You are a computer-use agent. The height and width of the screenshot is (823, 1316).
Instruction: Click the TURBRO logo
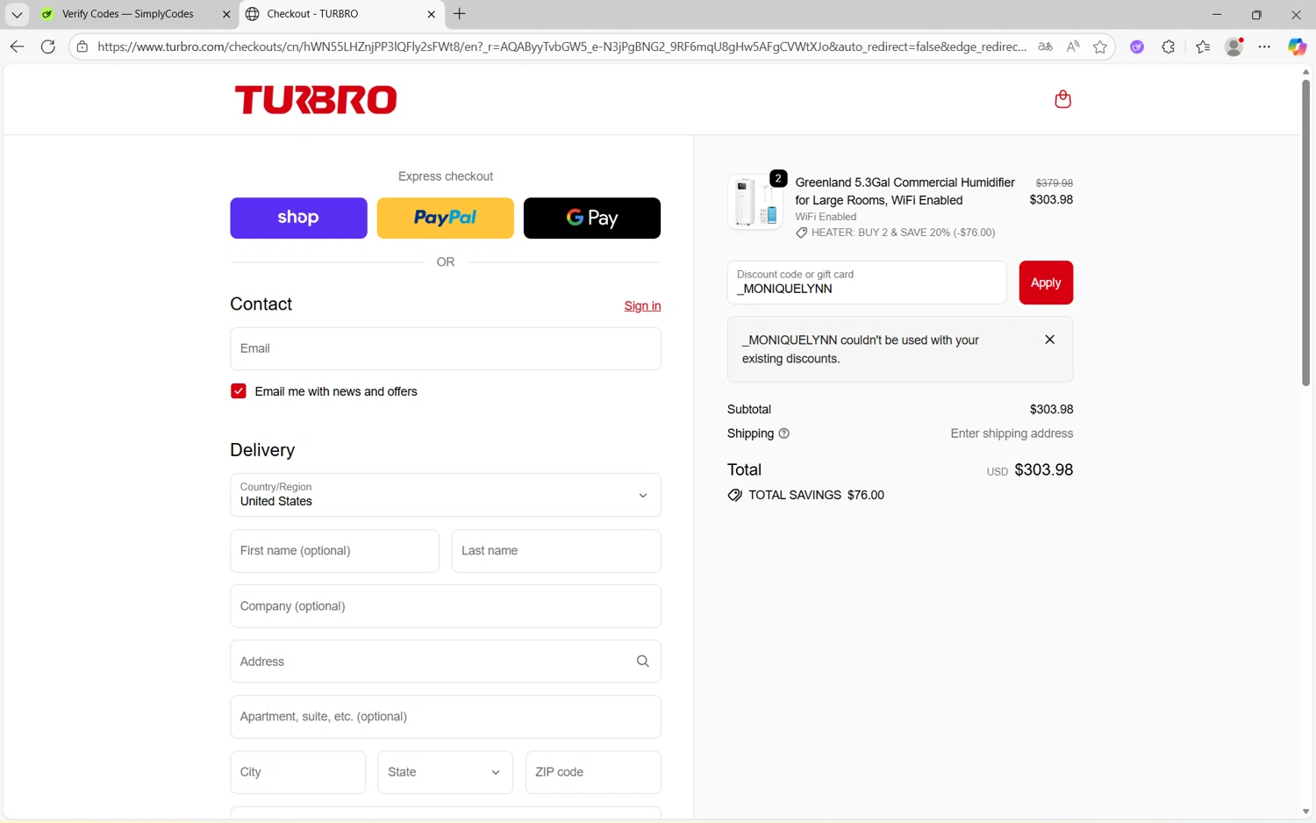316,100
